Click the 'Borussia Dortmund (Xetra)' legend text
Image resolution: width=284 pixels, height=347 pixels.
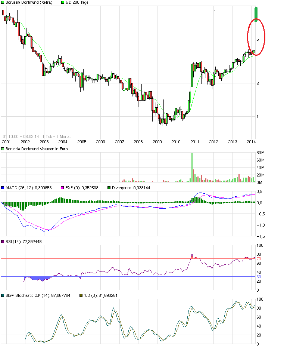pyautogui.click(x=29, y=3)
